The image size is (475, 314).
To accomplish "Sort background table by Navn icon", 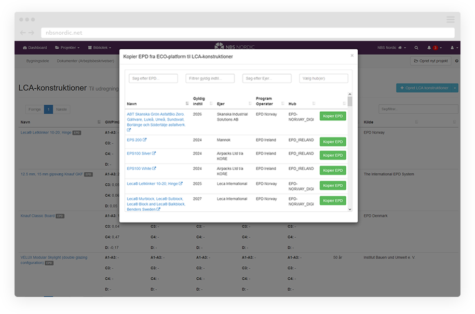I will click(x=99, y=122).
